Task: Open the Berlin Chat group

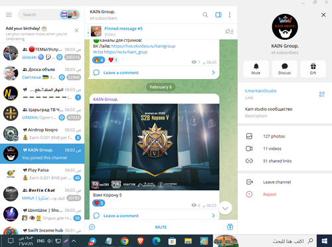Action: 42,194
